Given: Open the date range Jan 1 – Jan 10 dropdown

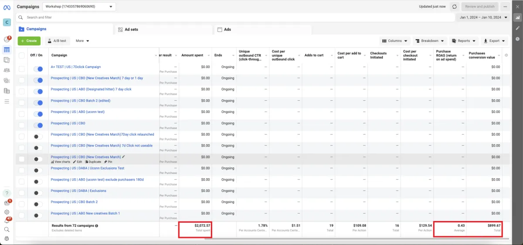Looking at the screenshot, I should point(484,17).
